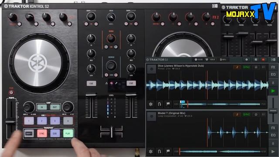Click the Dice deck album art thumbnail
This screenshot has height=157, width=279.
pos(152,69)
